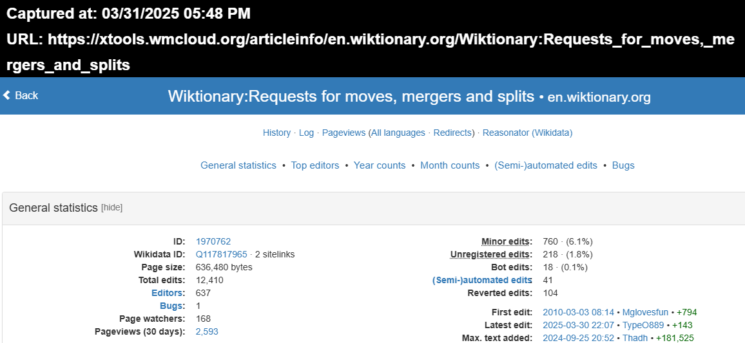Collapse General statistics with hide toggle

point(111,208)
